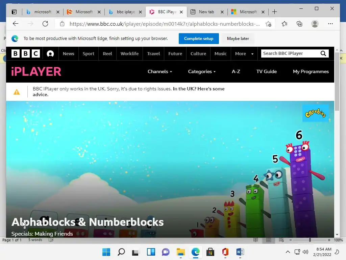Open File Explorer from taskbar
Screen dimensions: 346x260
coord(180,252)
